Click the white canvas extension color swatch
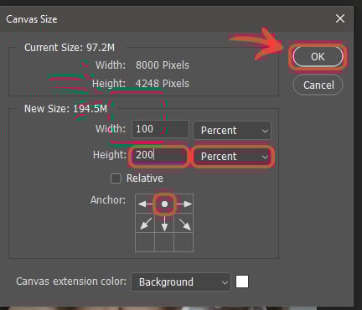 tap(242, 282)
